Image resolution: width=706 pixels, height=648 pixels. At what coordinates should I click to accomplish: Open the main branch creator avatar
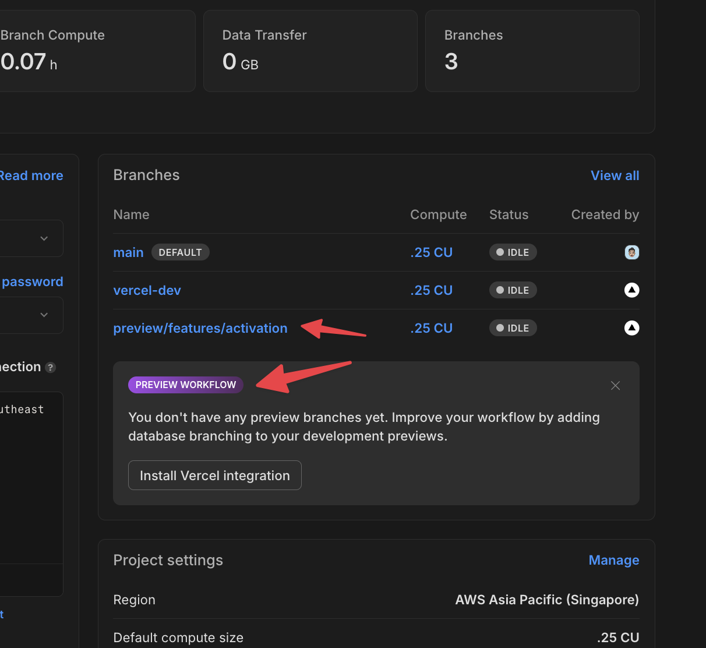[632, 252]
